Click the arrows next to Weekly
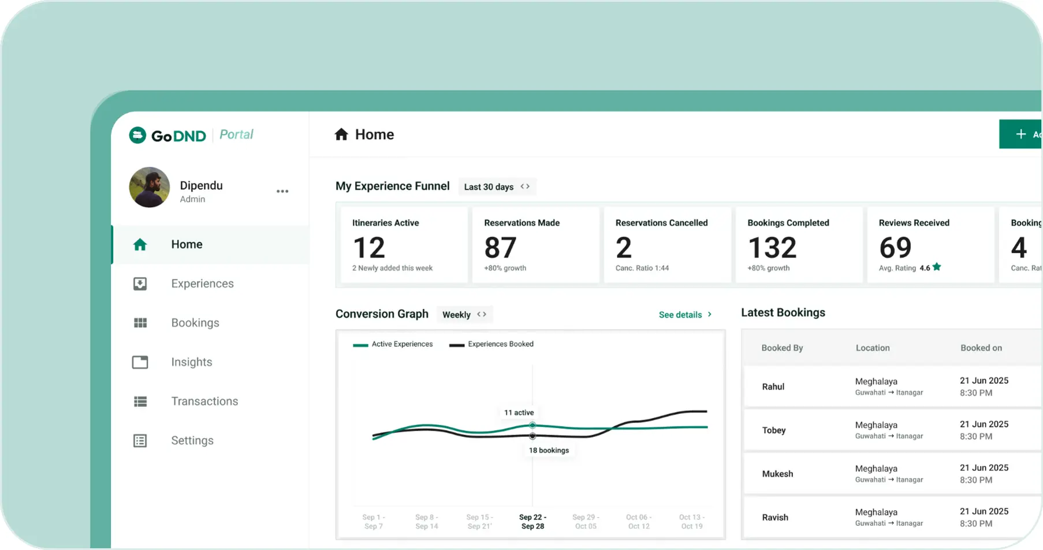 point(482,315)
